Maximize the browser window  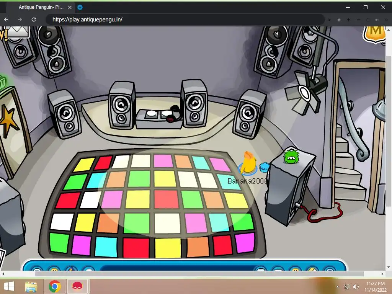[366, 7]
